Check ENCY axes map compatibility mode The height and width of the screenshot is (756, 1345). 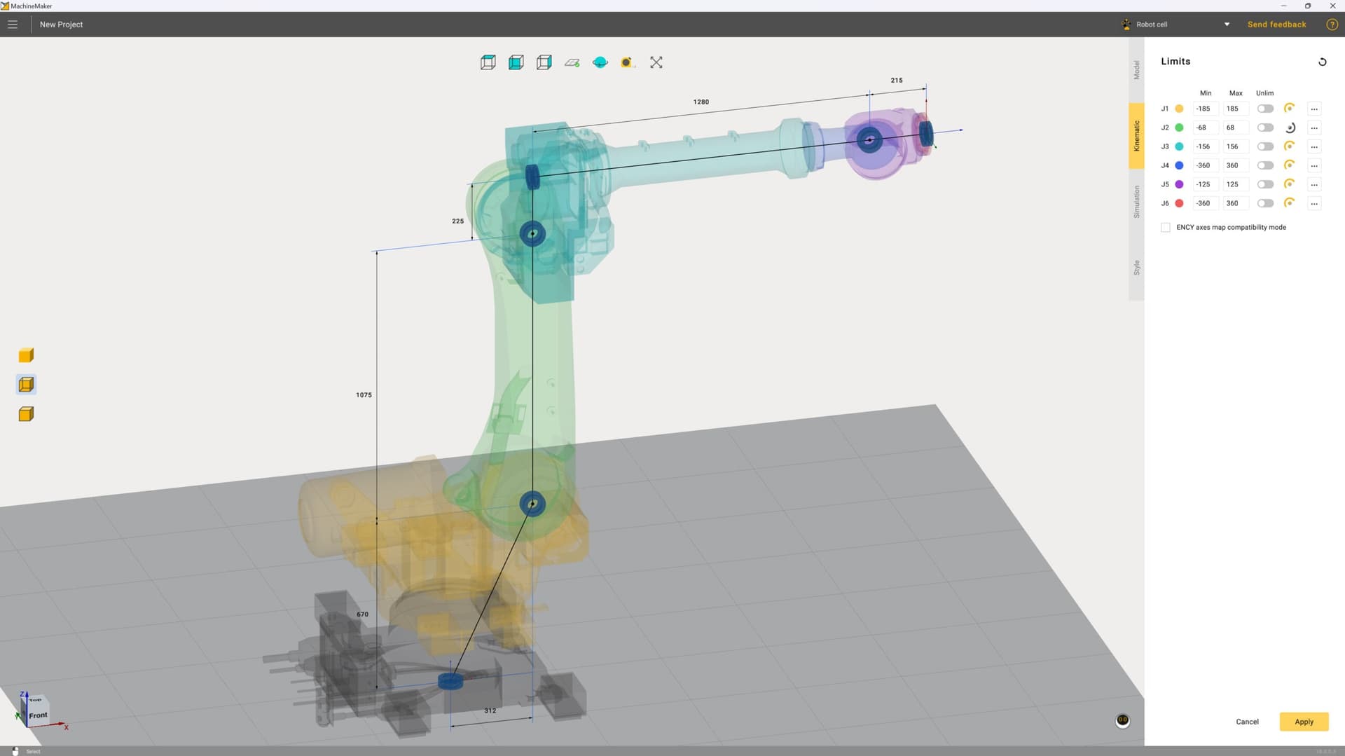click(x=1165, y=227)
